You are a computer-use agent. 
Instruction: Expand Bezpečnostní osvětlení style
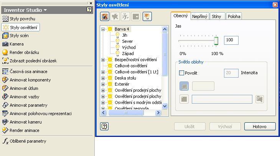tap(103, 60)
